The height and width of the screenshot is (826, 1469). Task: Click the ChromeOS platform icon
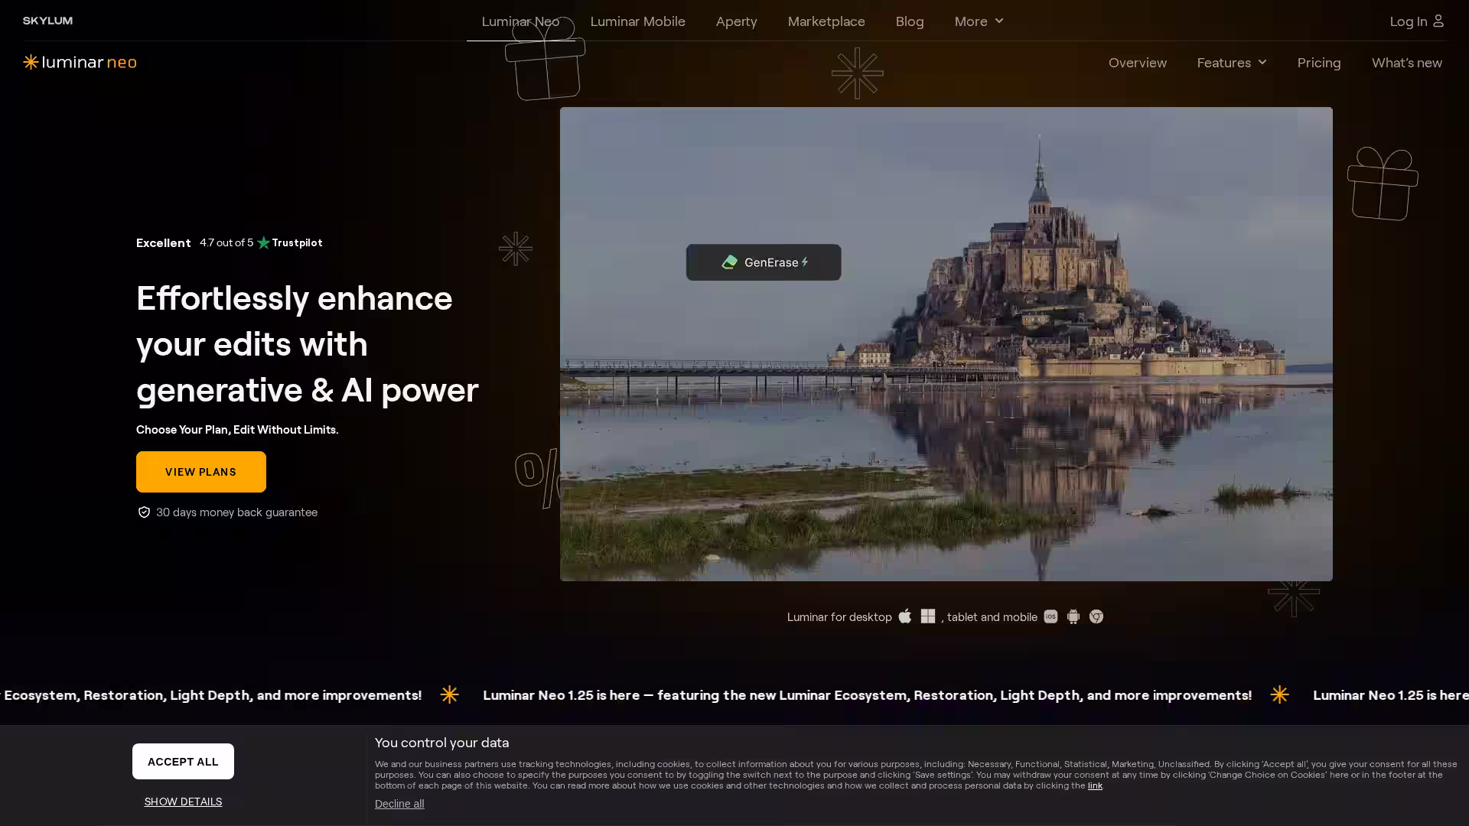(x=1096, y=616)
